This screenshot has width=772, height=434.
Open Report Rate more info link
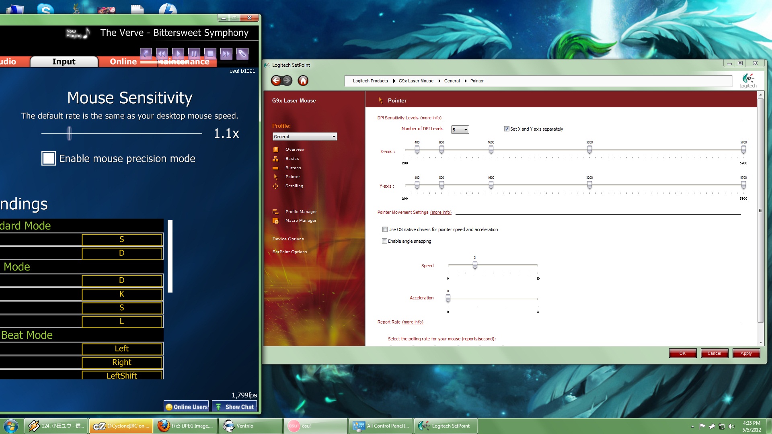point(413,322)
